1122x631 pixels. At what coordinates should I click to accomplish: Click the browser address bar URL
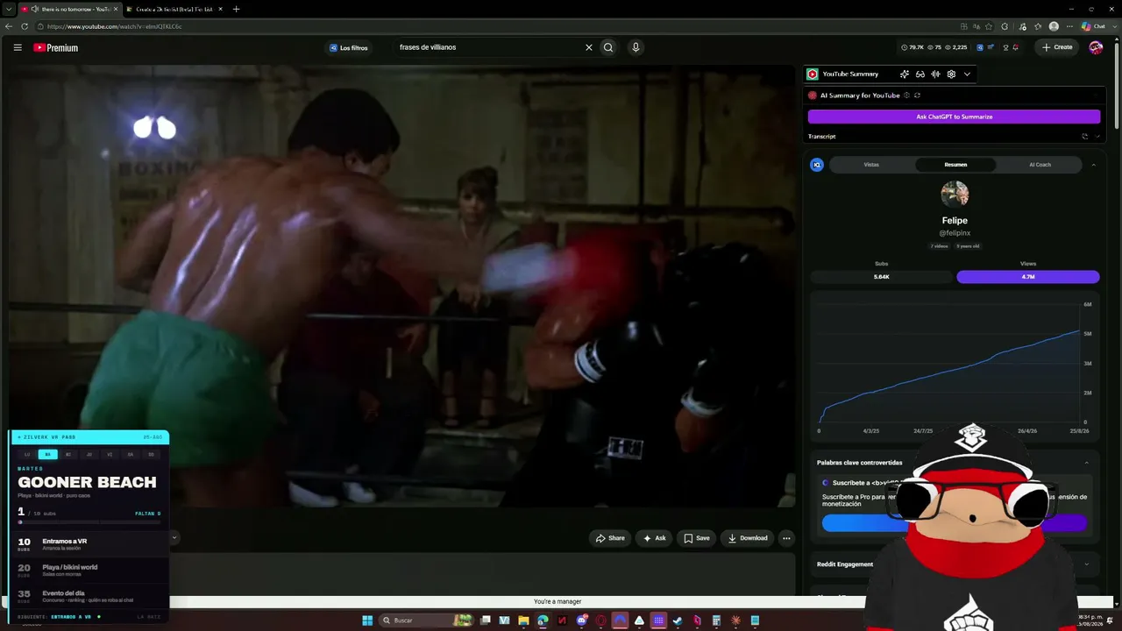click(115, 26)
